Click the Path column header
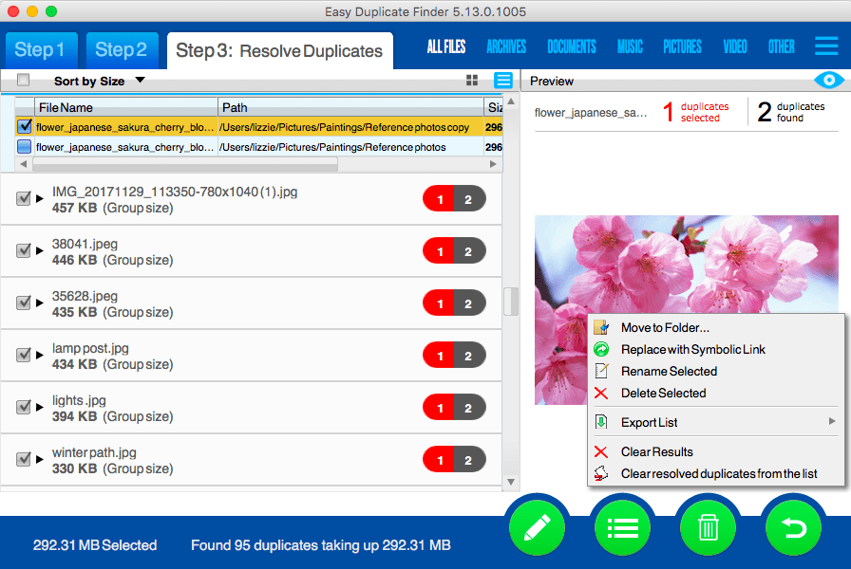 350,107
